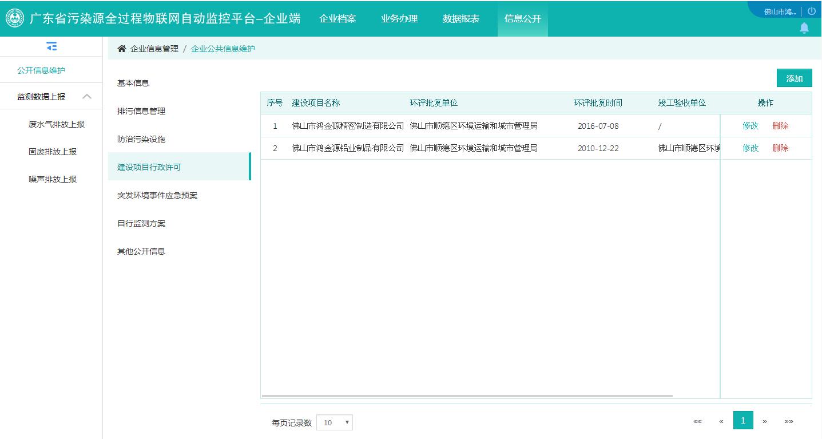Click the date cell 2010-12-22

598,148
